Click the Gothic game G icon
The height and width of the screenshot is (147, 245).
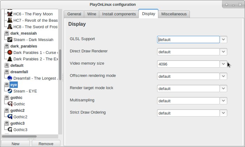tap(10, 104)
